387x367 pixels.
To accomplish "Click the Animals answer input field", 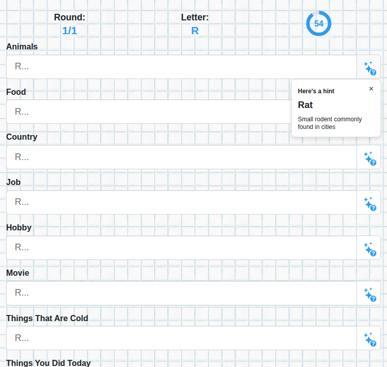I will click(x=181, y=67).
